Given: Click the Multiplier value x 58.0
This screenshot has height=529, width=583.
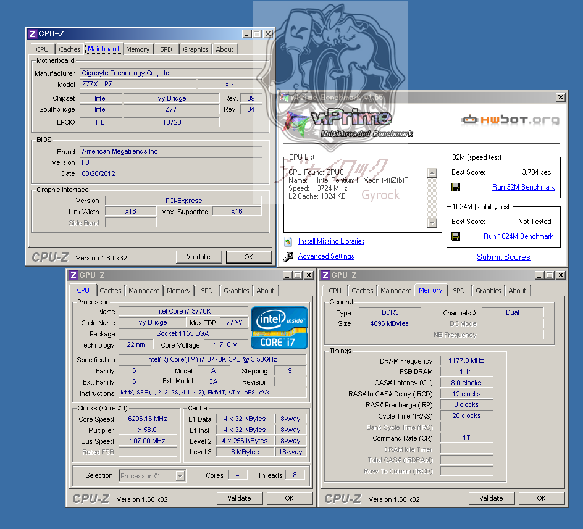Looking at the screenshot, I should [x=148, y=430].
